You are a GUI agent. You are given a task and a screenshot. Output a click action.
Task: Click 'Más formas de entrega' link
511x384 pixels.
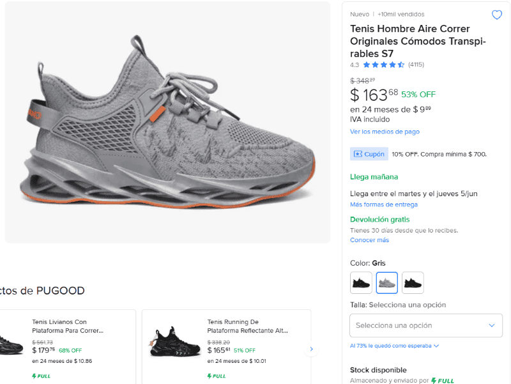383,204
